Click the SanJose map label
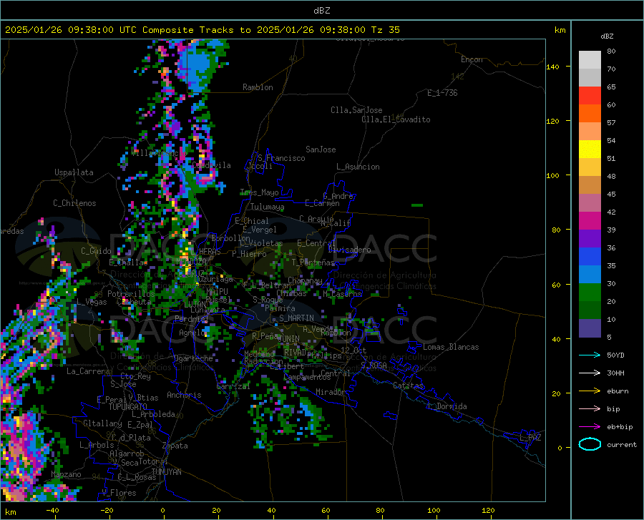The width and height of the screenshot is (644, 520). point(321,149)
